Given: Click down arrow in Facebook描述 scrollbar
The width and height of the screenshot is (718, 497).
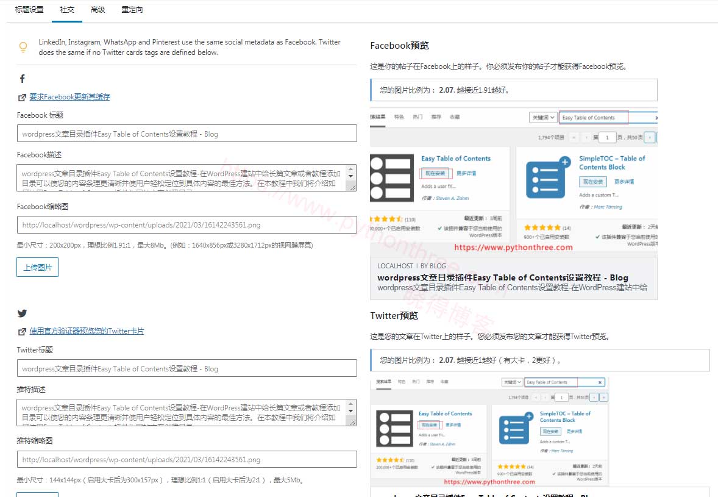Looking at the screenshot, I should coord(350,176).
